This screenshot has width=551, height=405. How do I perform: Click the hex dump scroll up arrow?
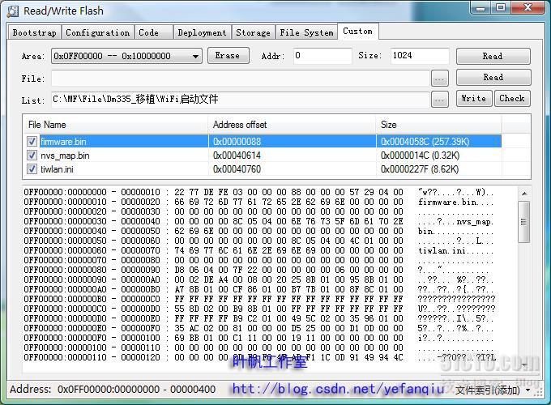point(524,194)
